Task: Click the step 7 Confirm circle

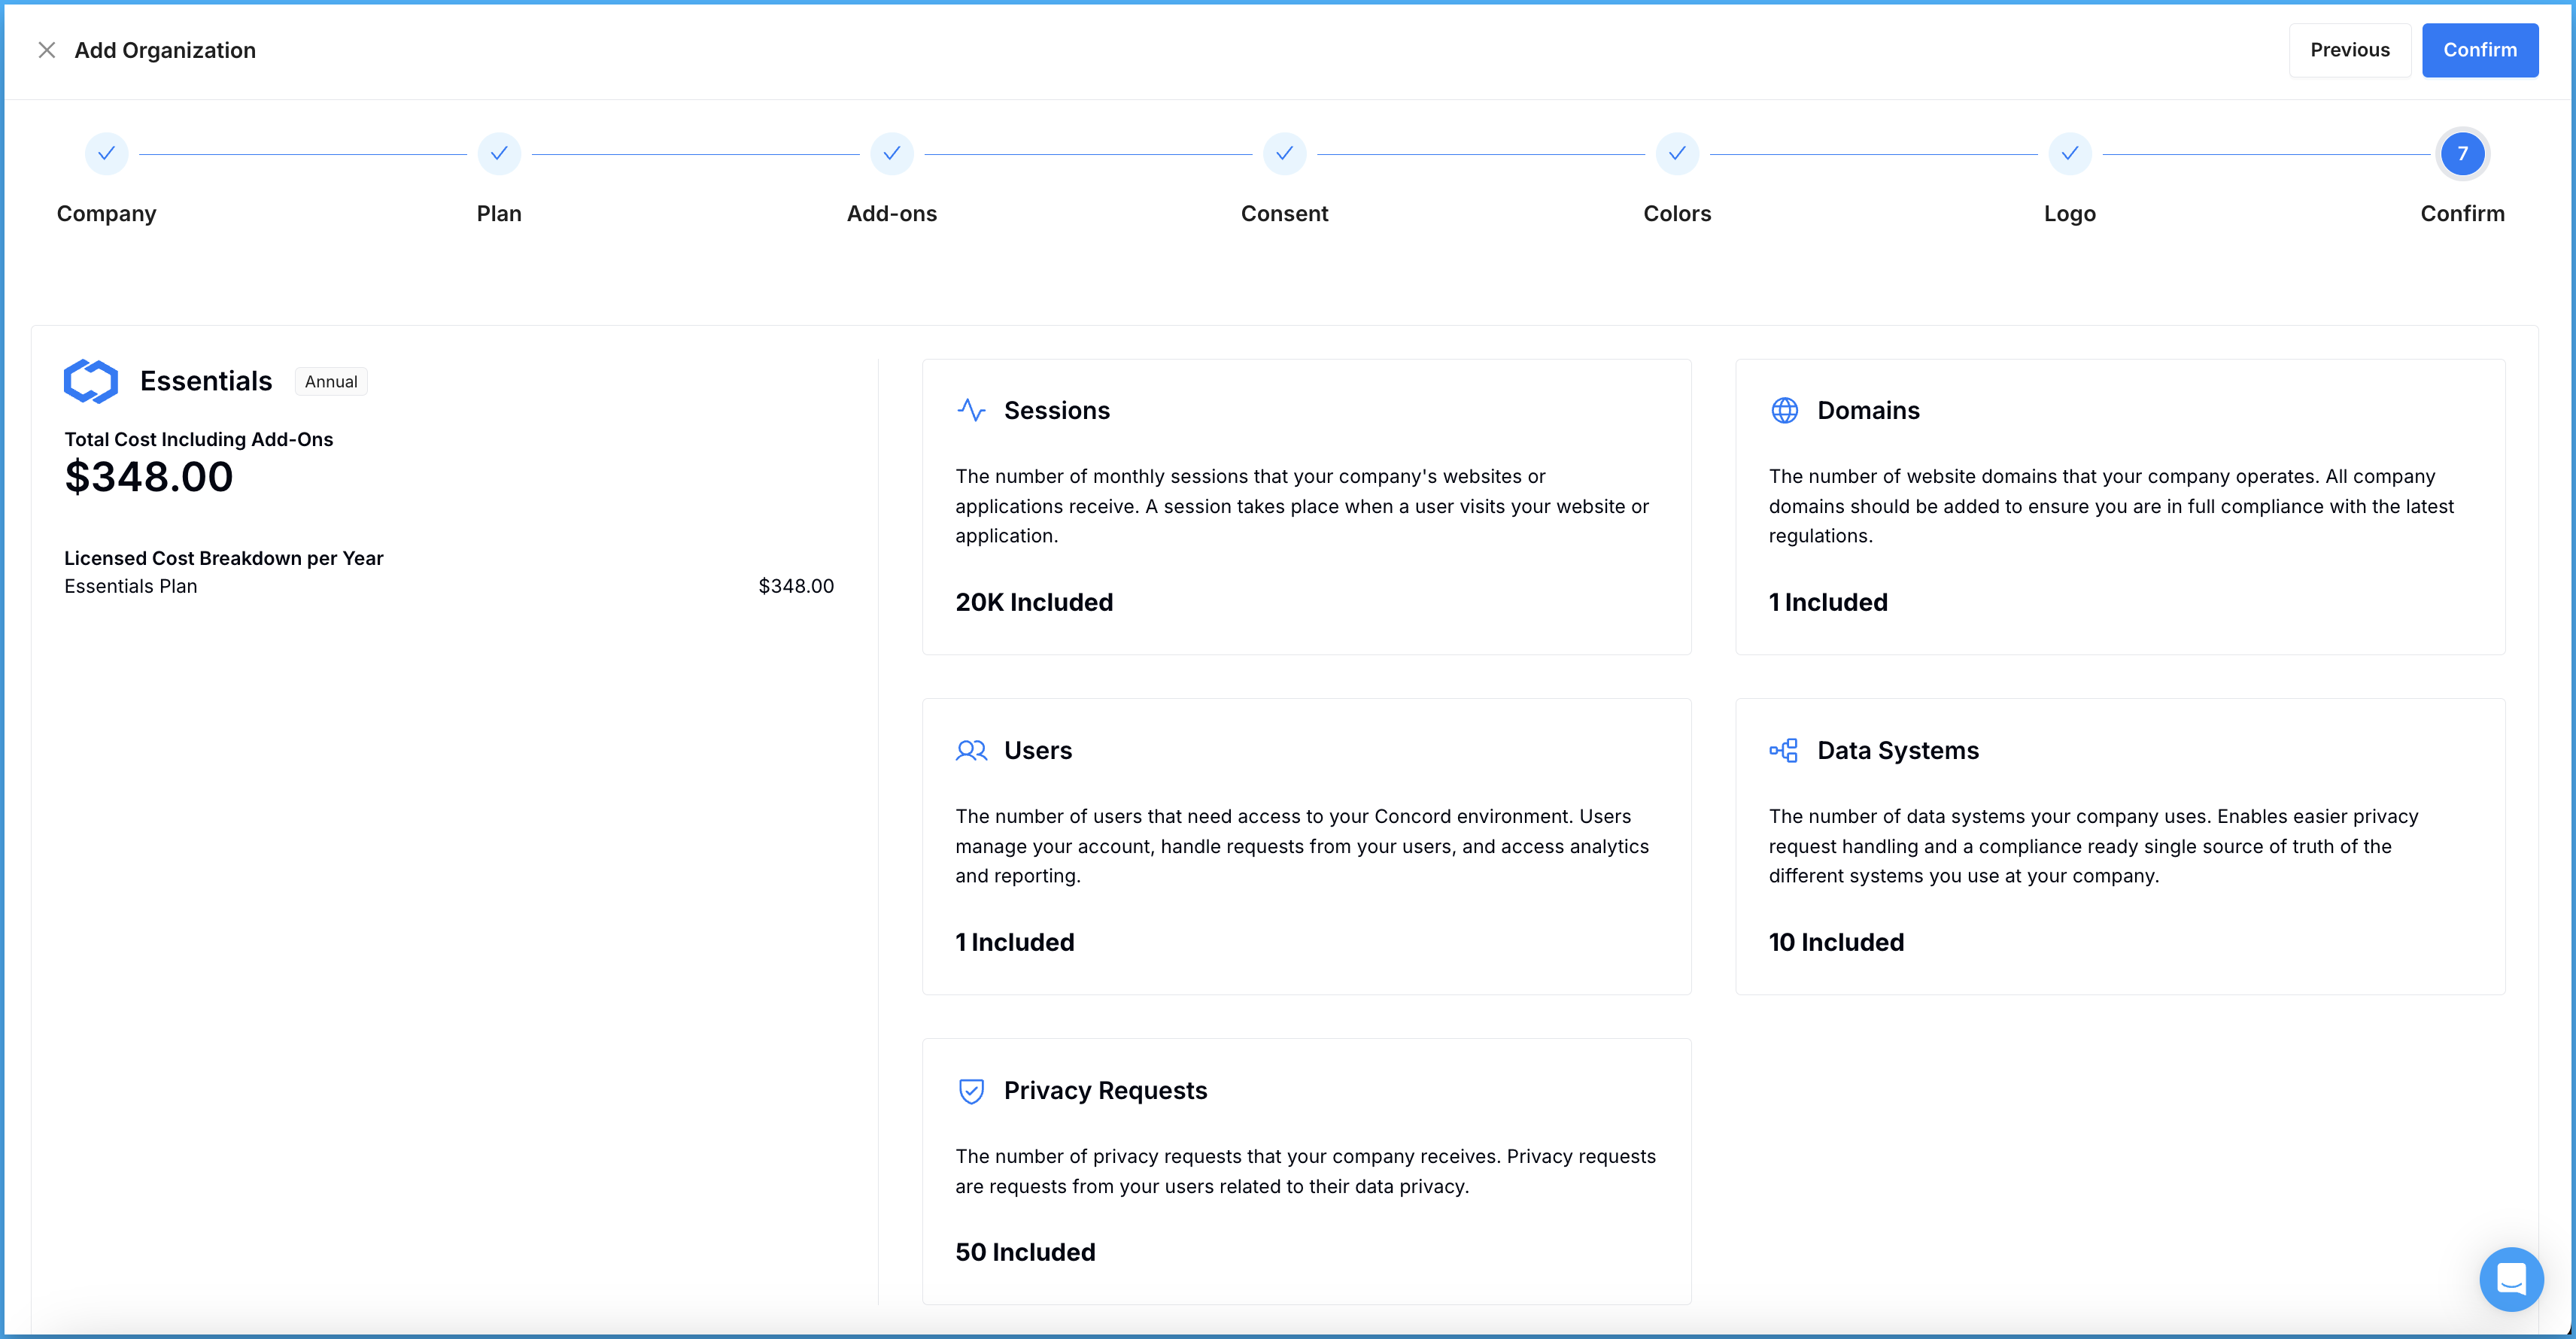Action: [x=2462, y=154]
